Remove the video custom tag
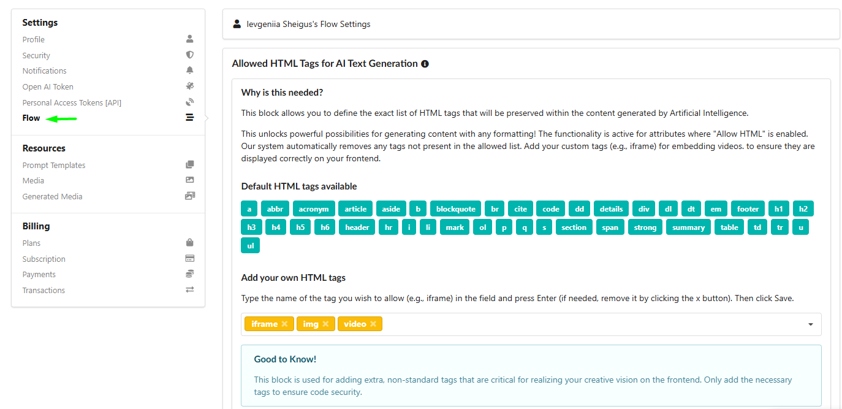 pyautogui.click(x=373, y=324)
